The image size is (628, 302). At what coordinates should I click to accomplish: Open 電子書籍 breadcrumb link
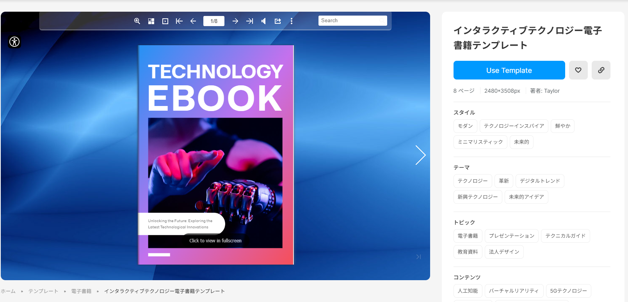tap(81, 291)
